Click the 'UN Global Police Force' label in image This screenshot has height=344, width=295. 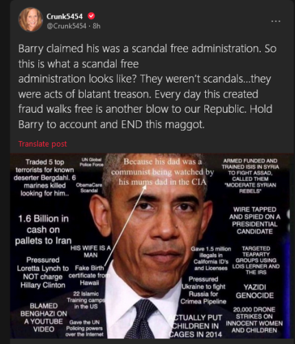[x=91, y=162]
